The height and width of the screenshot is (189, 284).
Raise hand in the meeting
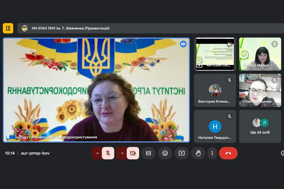[198, 153]
